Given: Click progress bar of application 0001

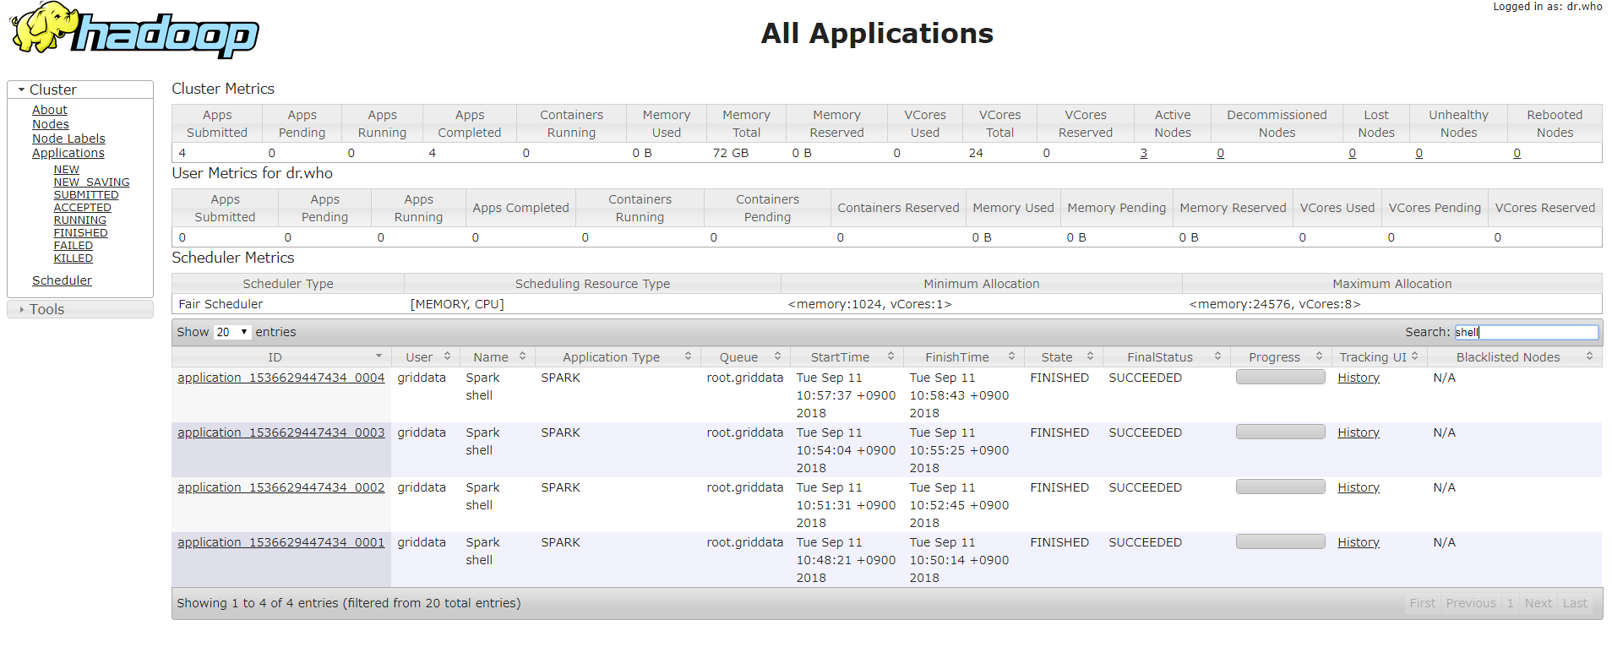Looking at the screenshot, I should pyautogui.click(x=1280, y=542).
